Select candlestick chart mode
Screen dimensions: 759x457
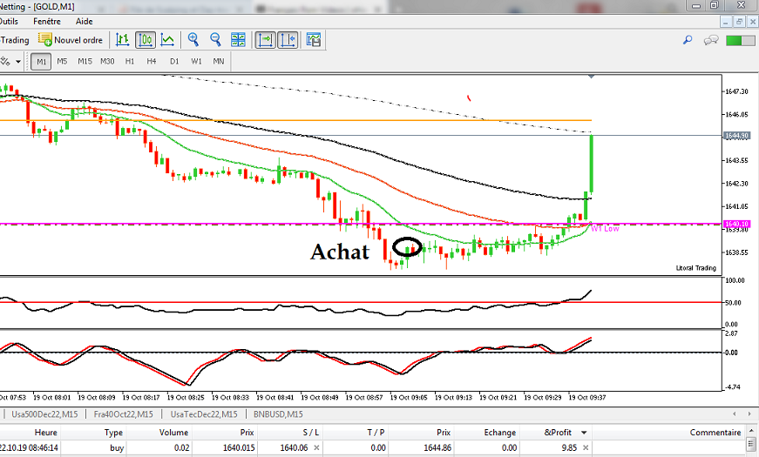[x=146, y=40]
